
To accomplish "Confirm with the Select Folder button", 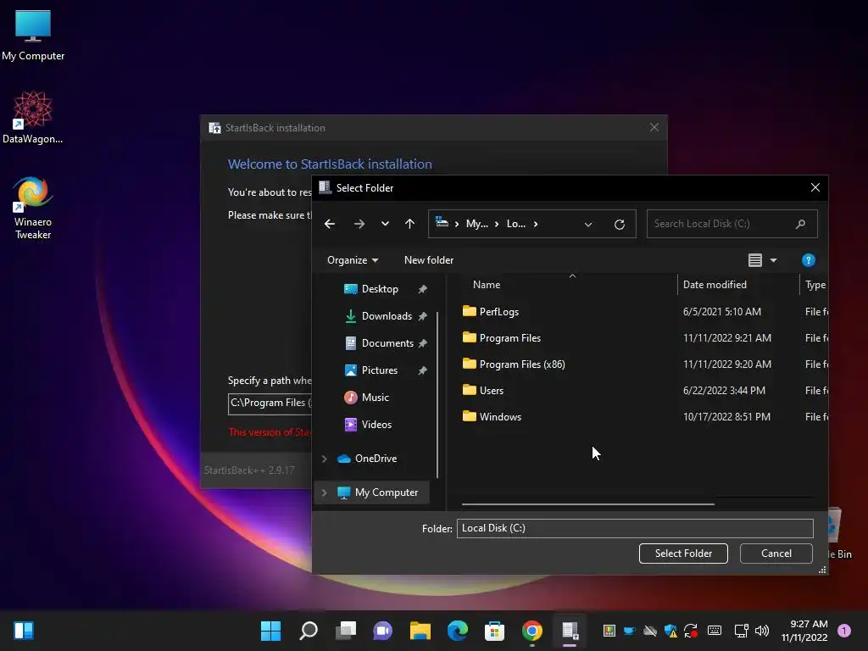I will (x=684, y=554).
